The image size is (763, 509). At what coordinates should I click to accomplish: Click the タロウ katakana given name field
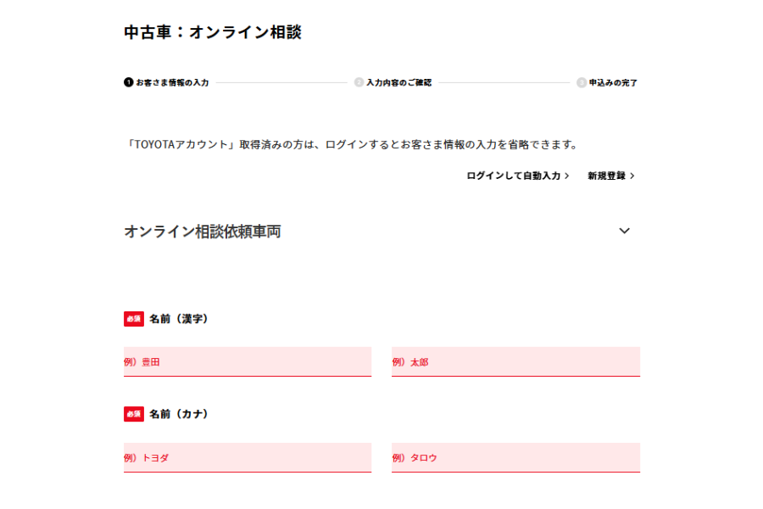point(515,456)
